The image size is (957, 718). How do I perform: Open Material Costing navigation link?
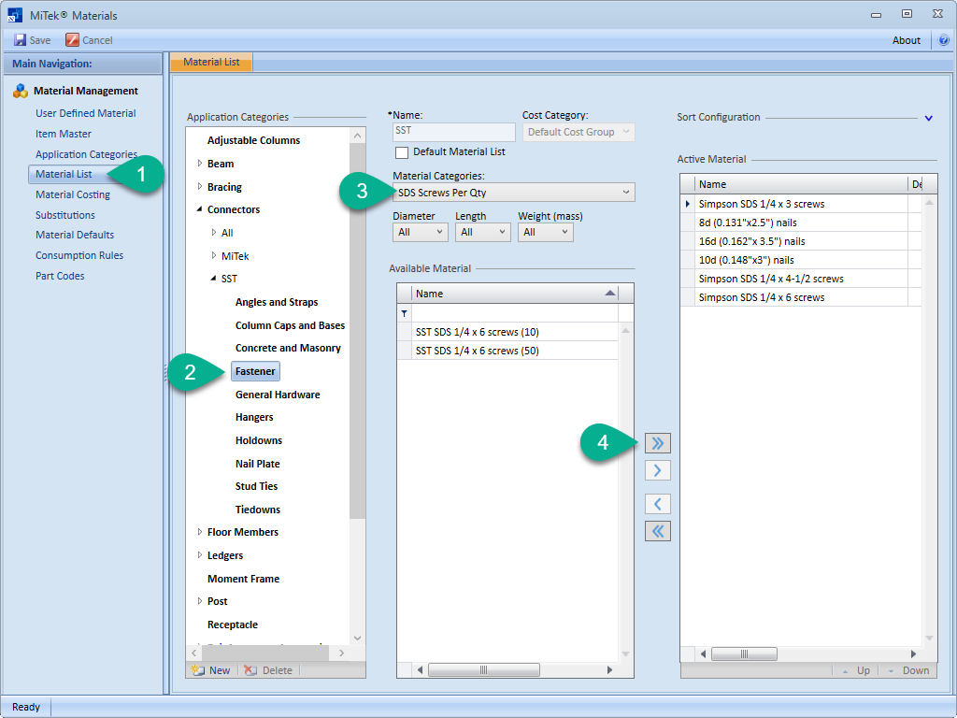click(73, 194)
